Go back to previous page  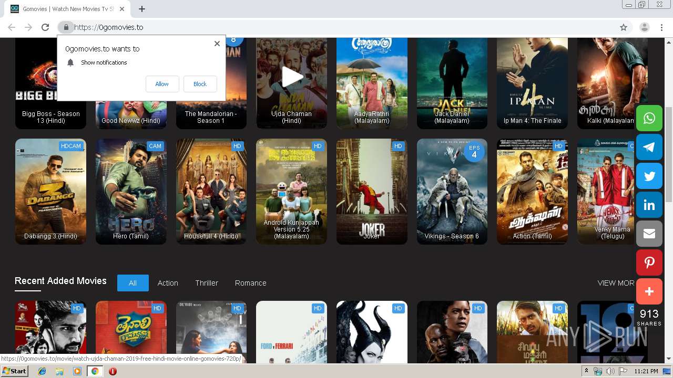tap(12, 27)
